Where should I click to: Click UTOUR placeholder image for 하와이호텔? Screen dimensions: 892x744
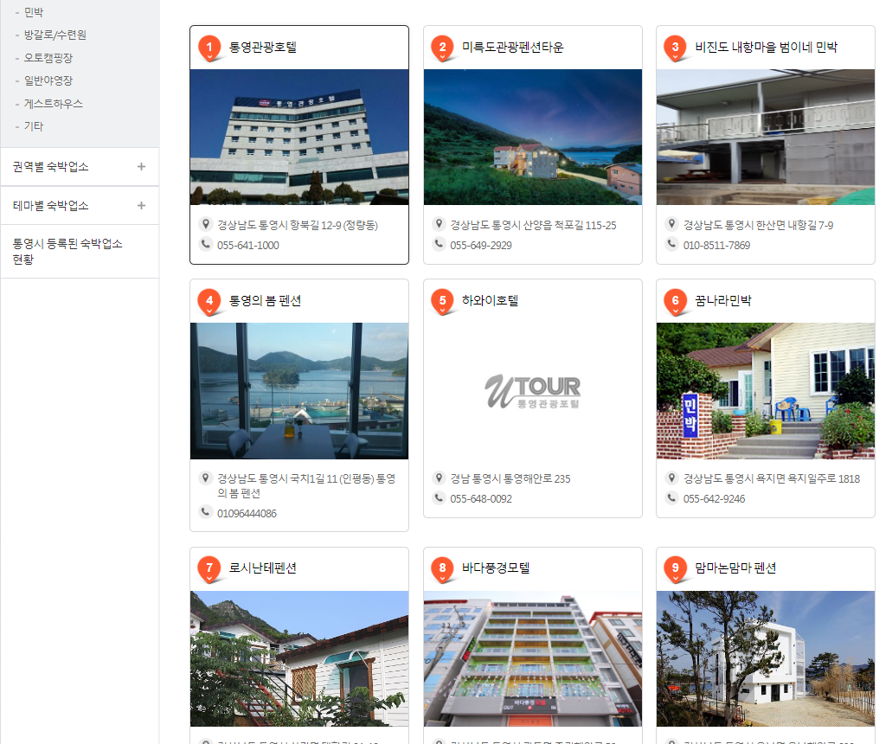(x=532, y=391)
